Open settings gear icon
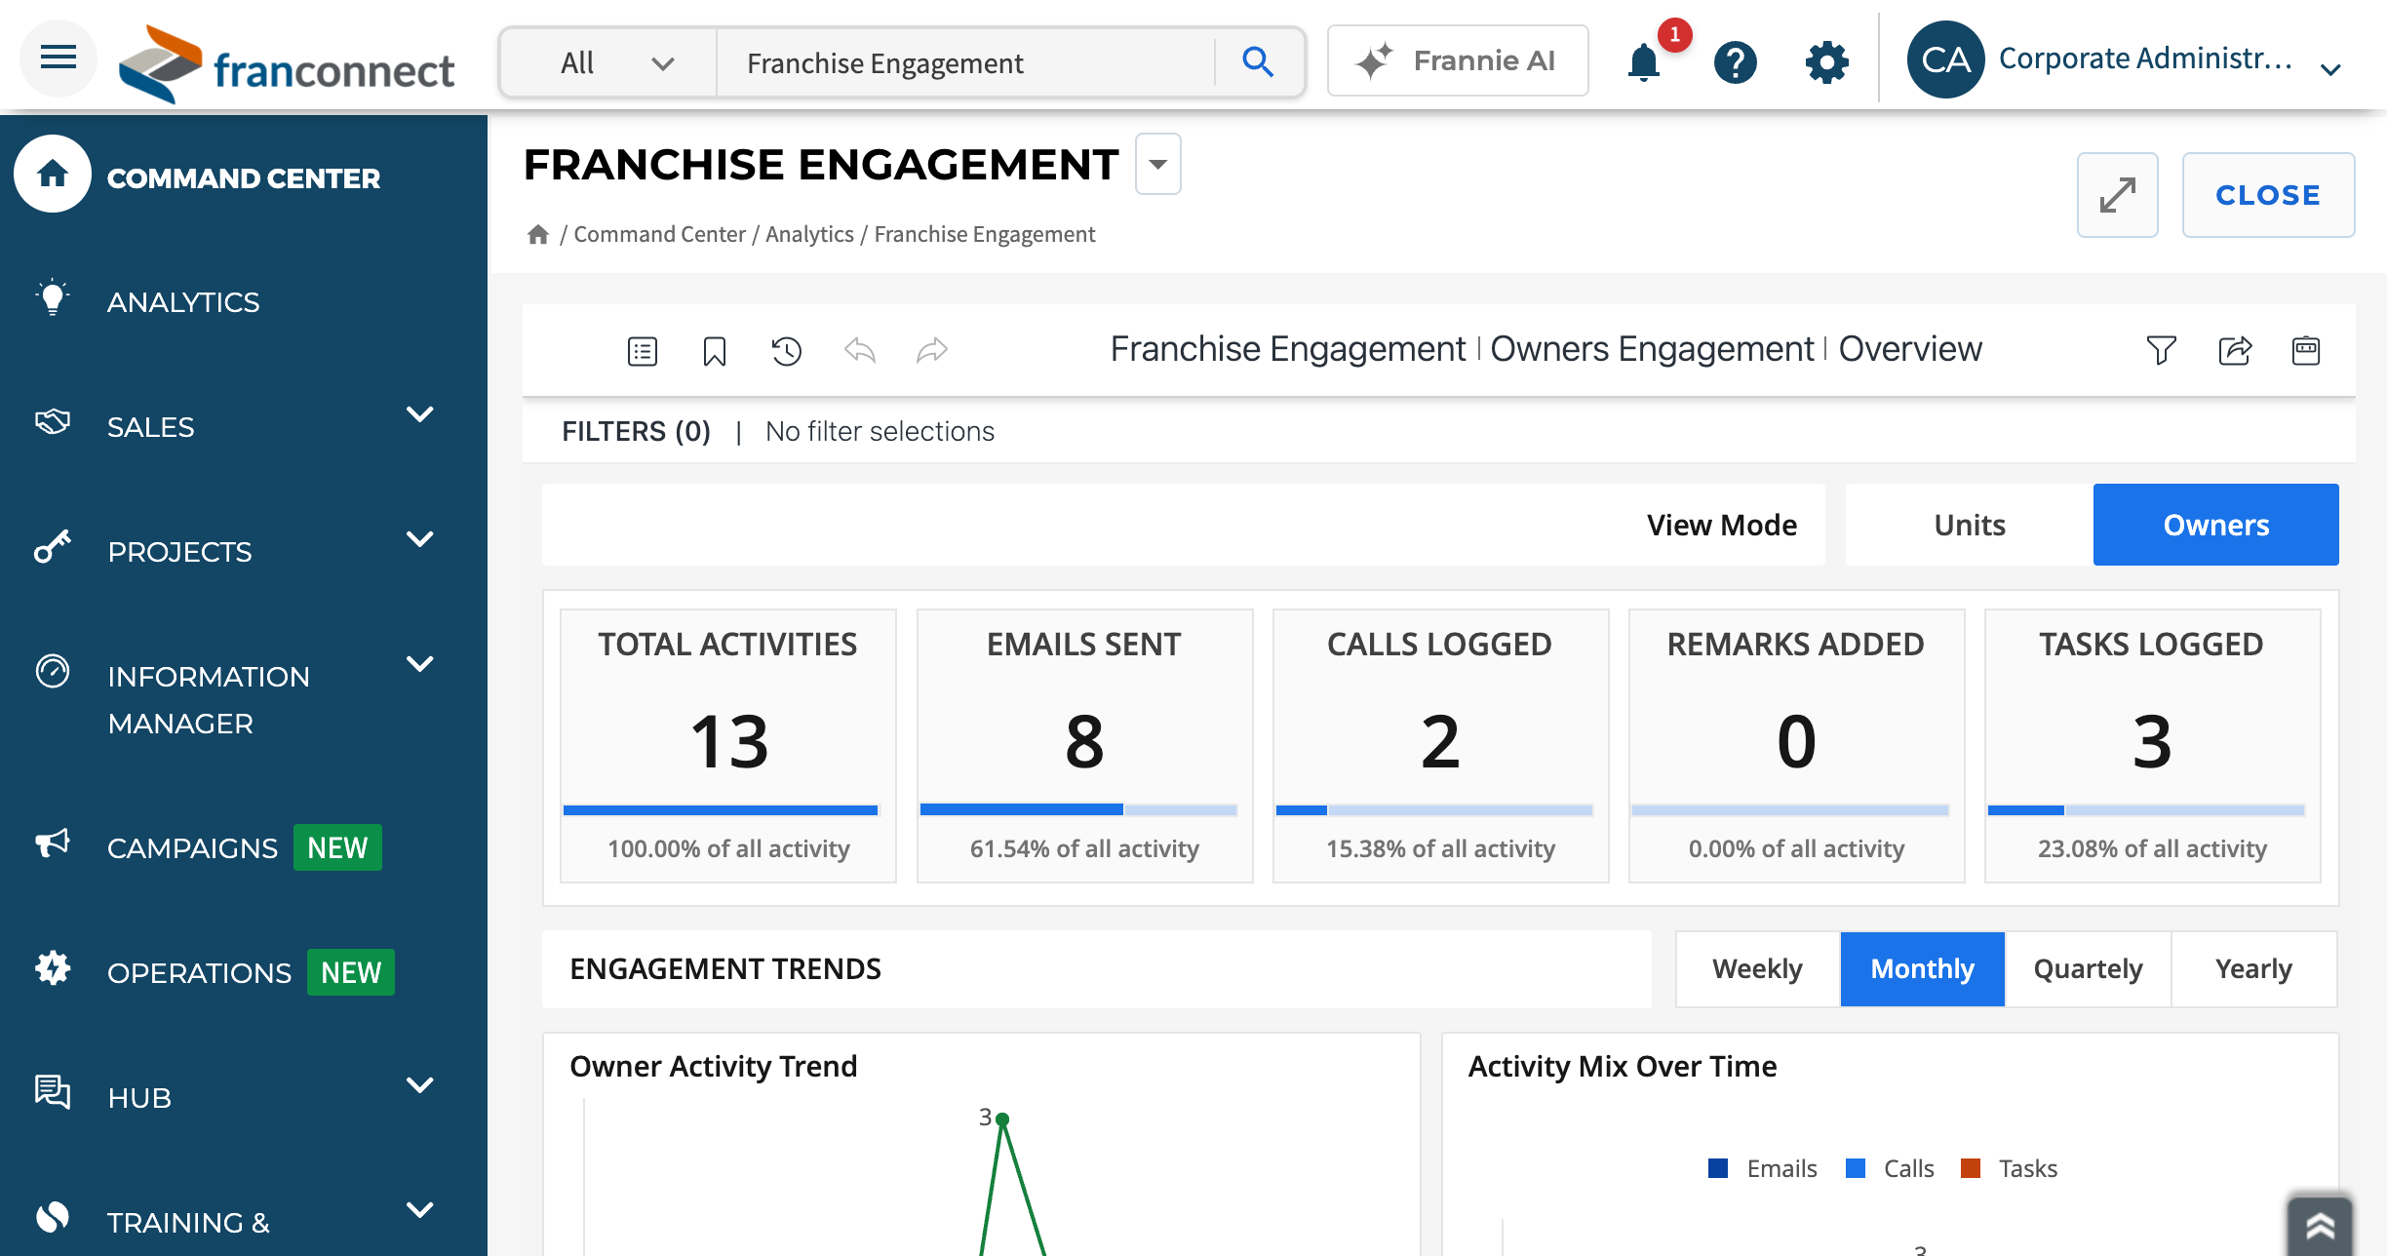 click(x=1826, y=63)
